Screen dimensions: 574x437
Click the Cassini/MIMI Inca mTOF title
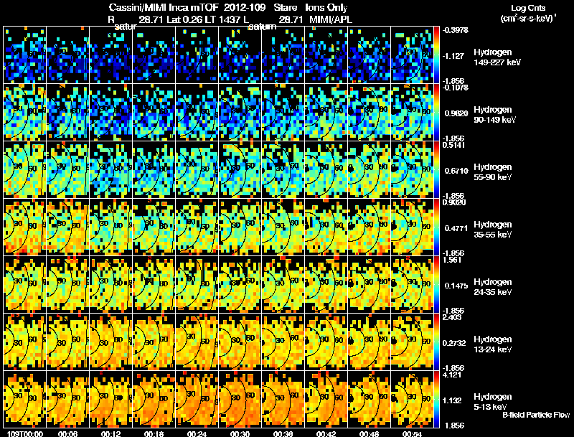click(164, 8)
